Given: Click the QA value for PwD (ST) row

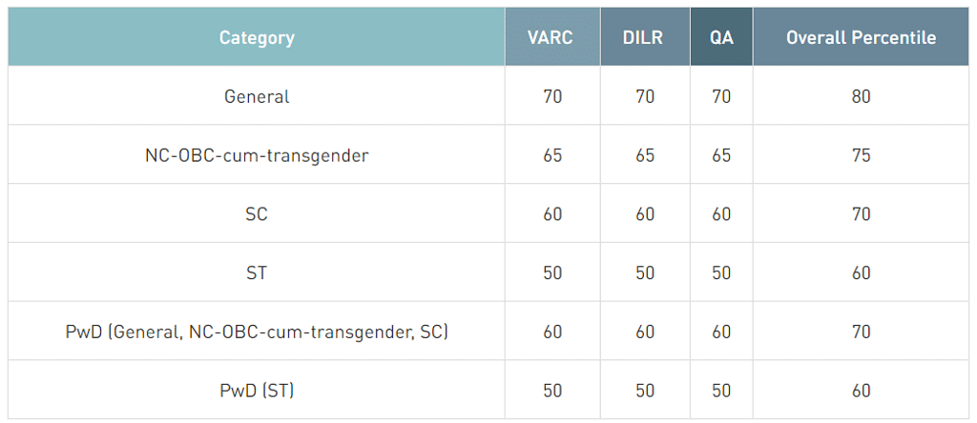Looking at the screenshot, I should pos(721,391).
